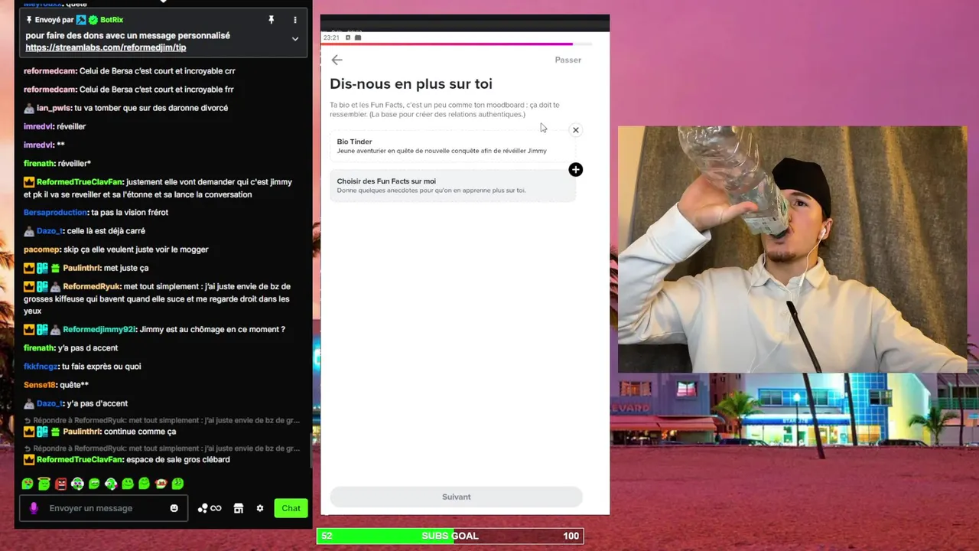Select the angry red emote
979x551 pixels.
tap(61, 484)
